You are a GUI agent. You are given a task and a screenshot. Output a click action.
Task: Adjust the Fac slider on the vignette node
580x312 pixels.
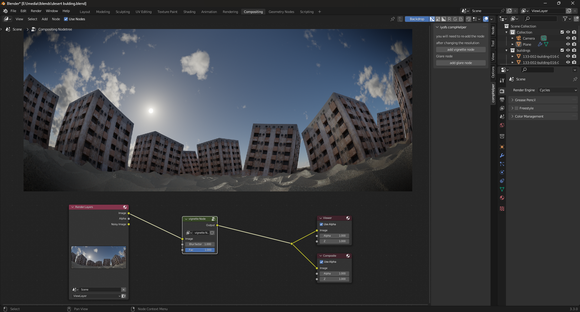coord(199,250)
